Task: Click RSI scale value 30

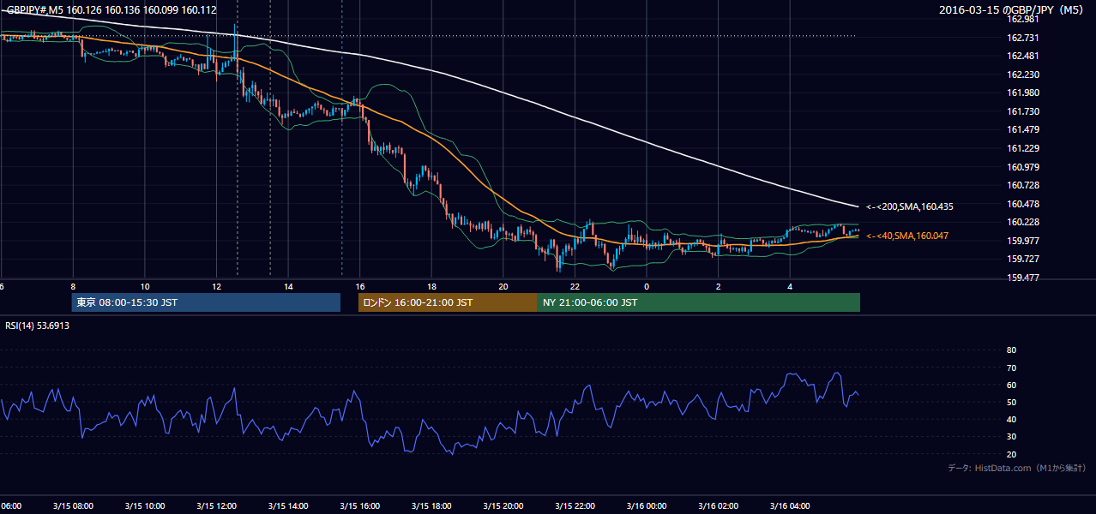Action: [x=1011, y=437]
